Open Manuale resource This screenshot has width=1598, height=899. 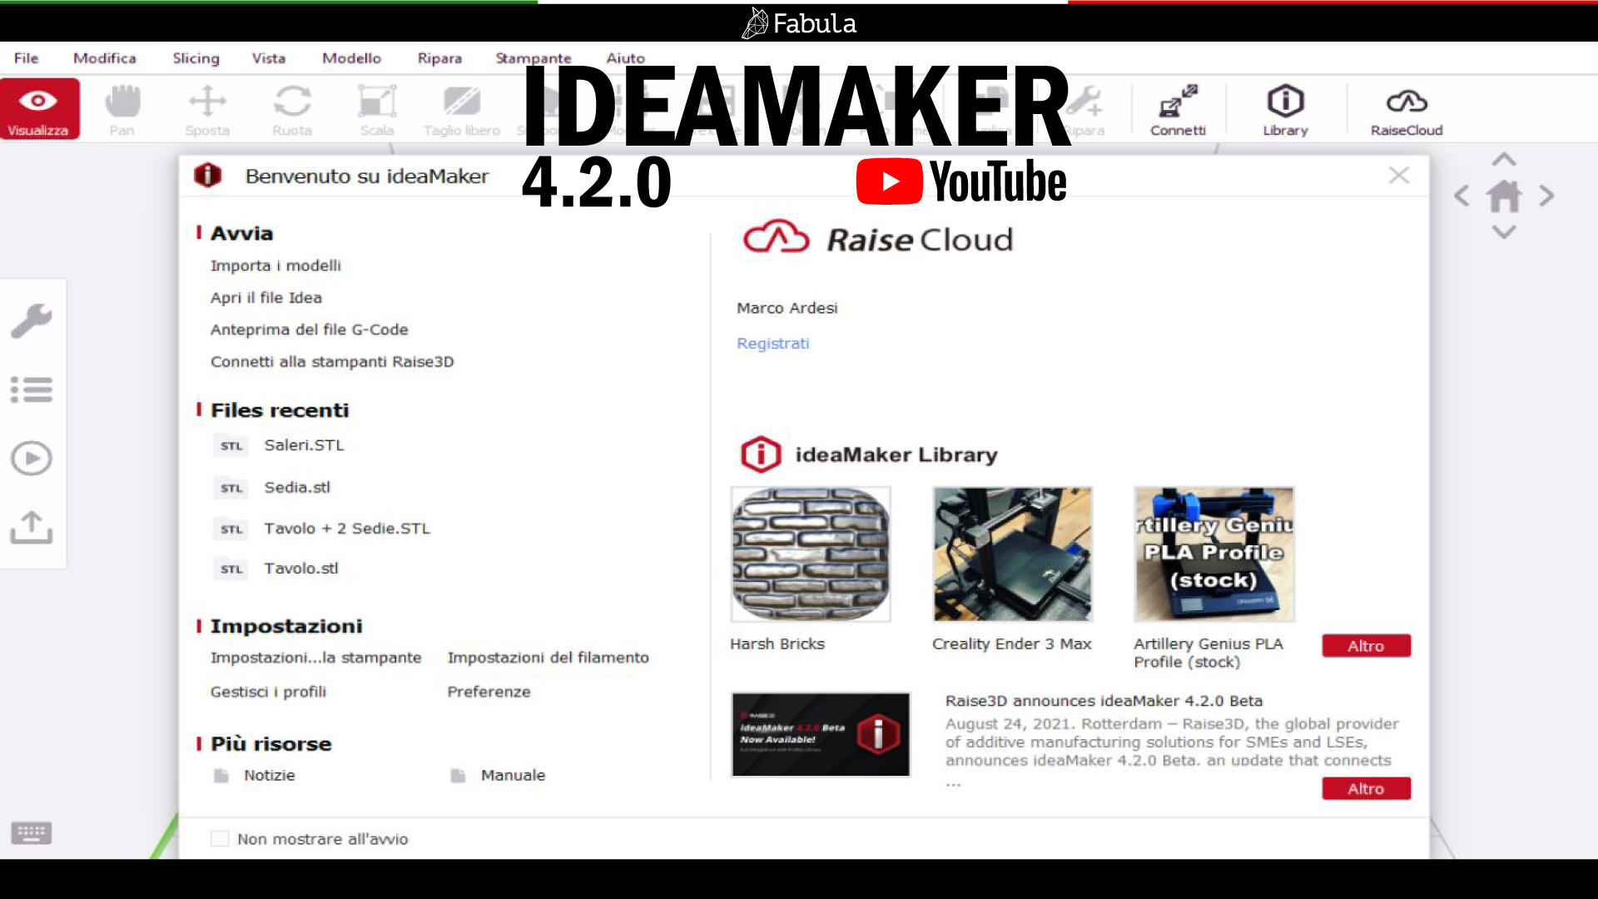(513, 775)
